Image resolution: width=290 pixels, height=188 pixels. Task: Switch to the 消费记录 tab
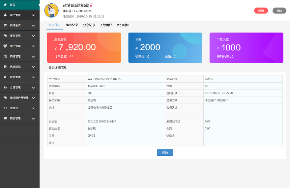pos(72,25)
